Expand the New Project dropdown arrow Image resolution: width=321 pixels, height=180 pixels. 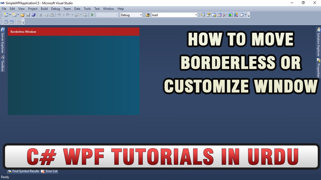[x=10, y=15]
